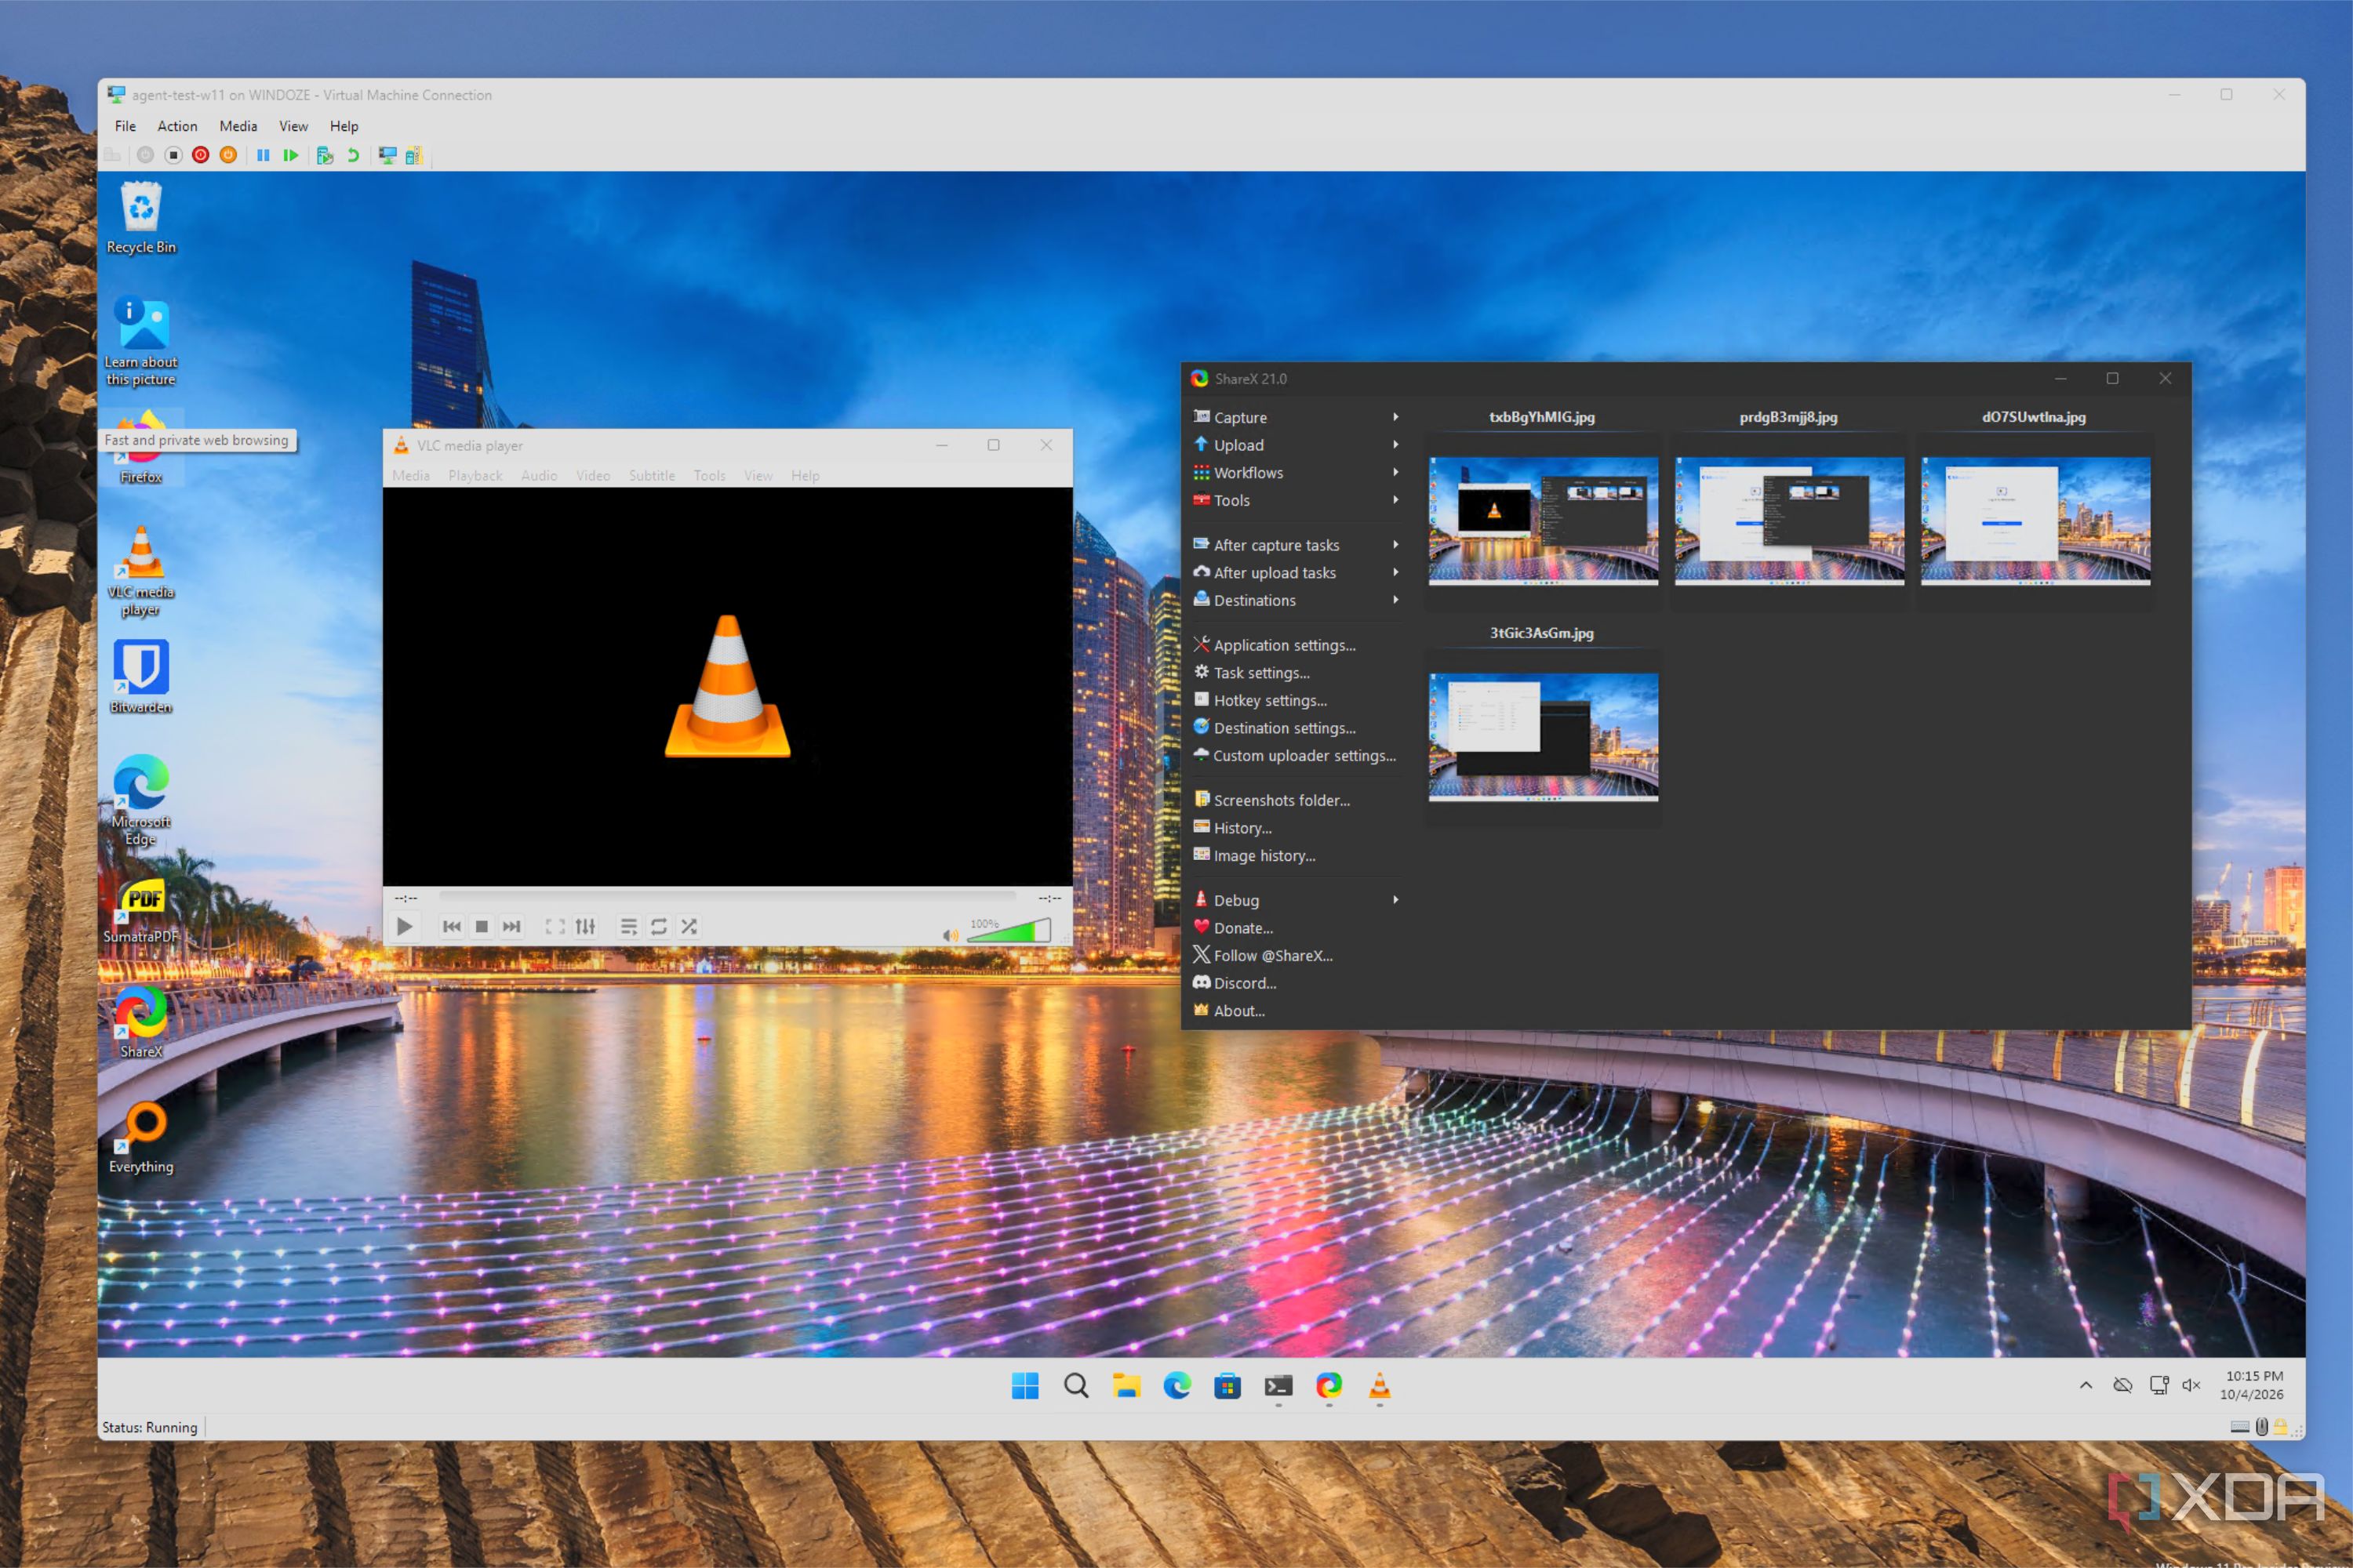This screenshot has width=2353, height=1568.
Task: Expand the ShareX Upload submenu arrow
Action: tap(1395, 445)
